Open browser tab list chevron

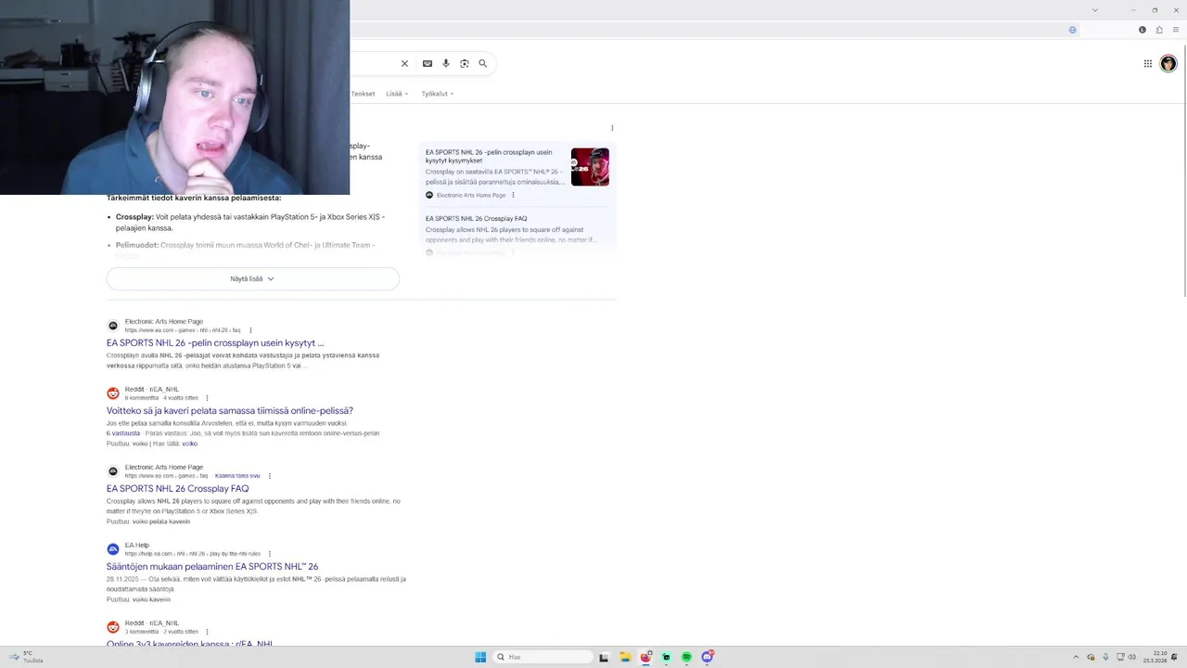[1094, 10]
